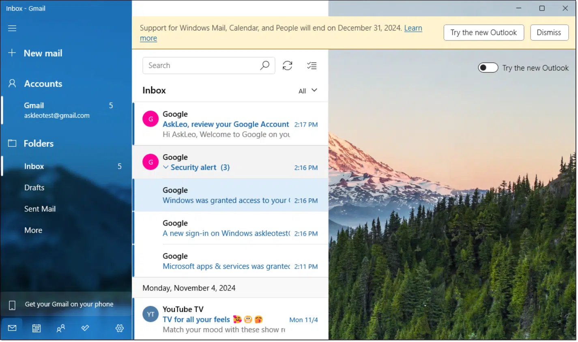Viewport: 578px width, 342px height.
Task: Open A new sign-in on Windows email
Action: tap(230, 228)
